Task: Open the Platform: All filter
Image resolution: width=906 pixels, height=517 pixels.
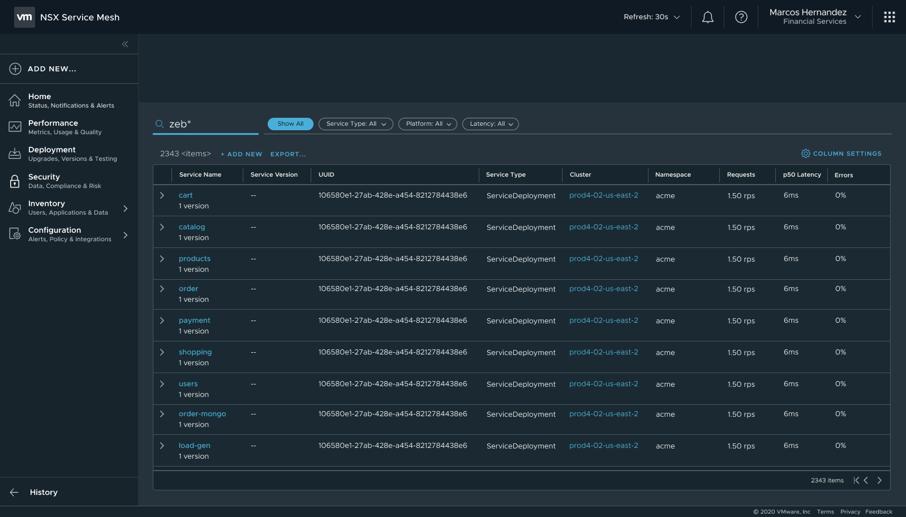Action: [x=428, y=124]
